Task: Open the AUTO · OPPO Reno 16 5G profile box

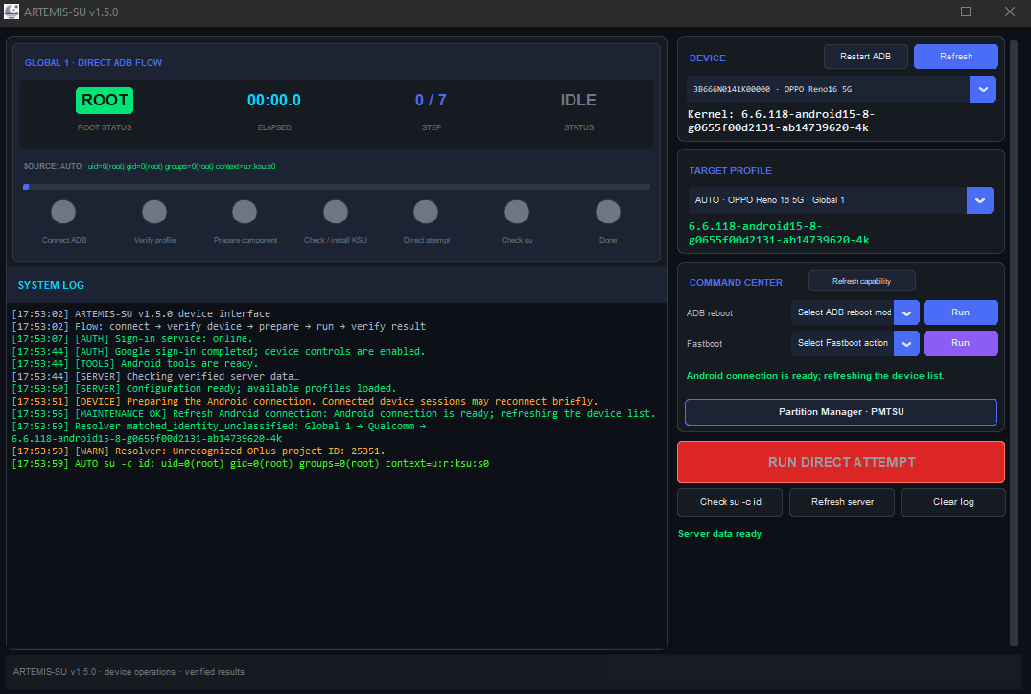Action: [840, 200]
